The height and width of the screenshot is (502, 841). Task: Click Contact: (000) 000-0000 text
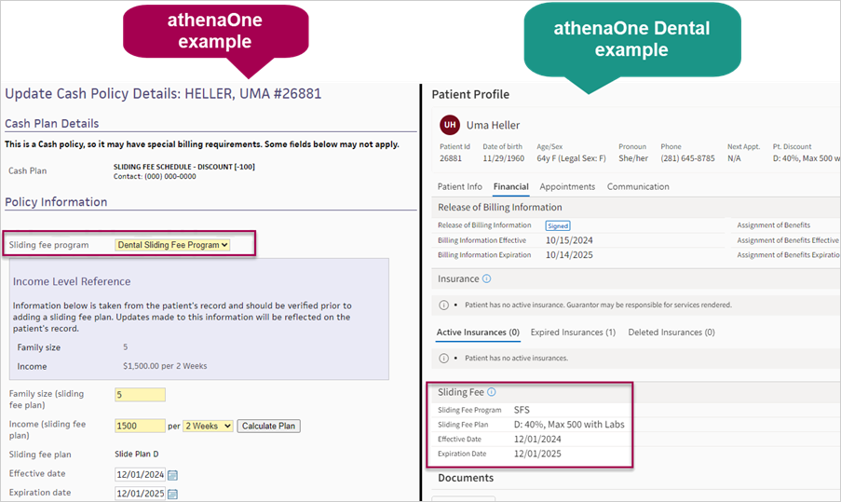[155, 176]
